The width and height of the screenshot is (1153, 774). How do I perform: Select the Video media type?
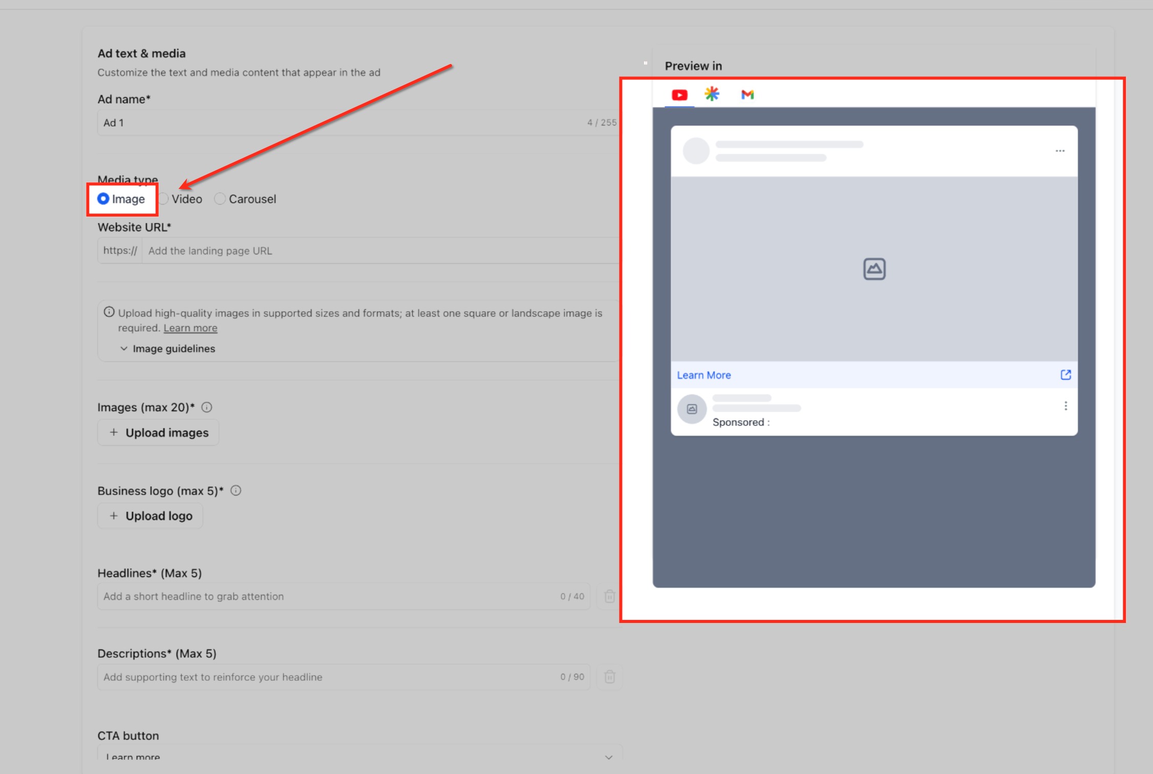180,199
